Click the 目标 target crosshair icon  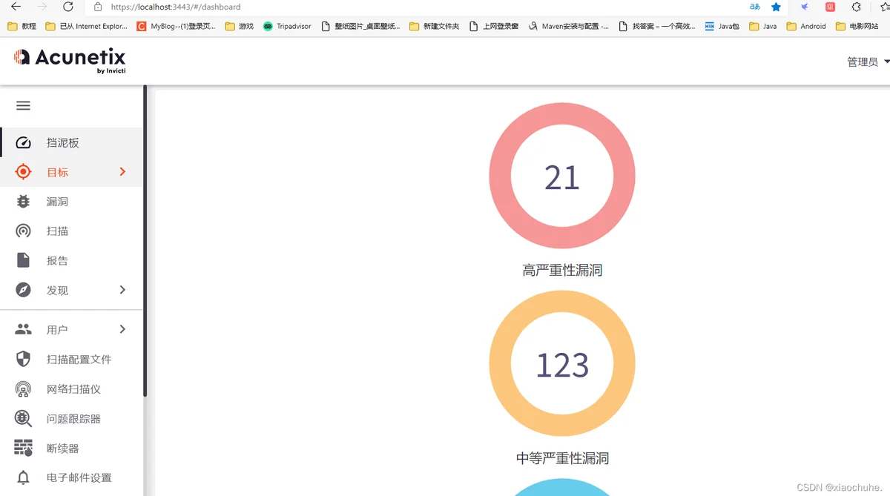(x=23, y=172)
